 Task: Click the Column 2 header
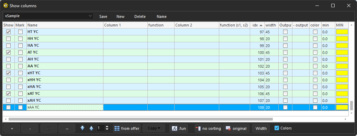click(197, 25)
